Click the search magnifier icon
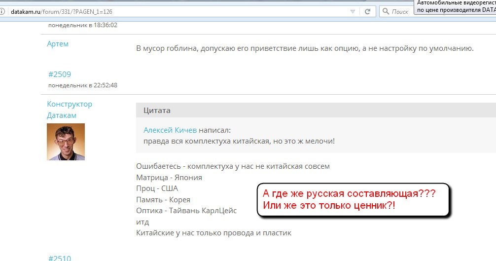 pyautogui.click(x=386, y=11)
